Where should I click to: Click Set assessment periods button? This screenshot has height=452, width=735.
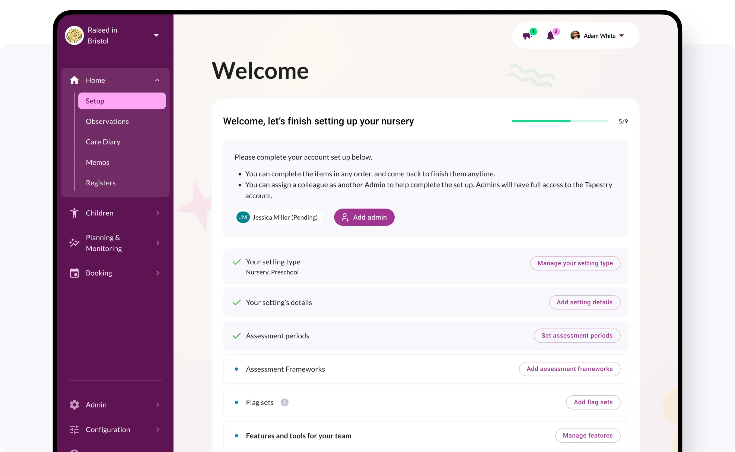(x=577, y=335)
